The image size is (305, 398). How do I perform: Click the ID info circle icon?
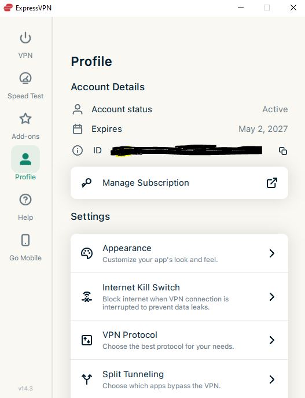pyautogui.click(x=78, y=150)
